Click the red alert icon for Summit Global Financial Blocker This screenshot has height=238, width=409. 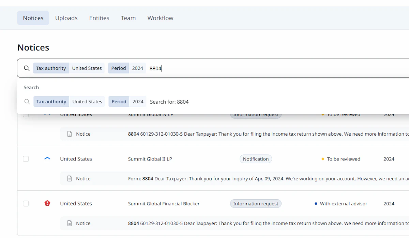tap(47, 203)
